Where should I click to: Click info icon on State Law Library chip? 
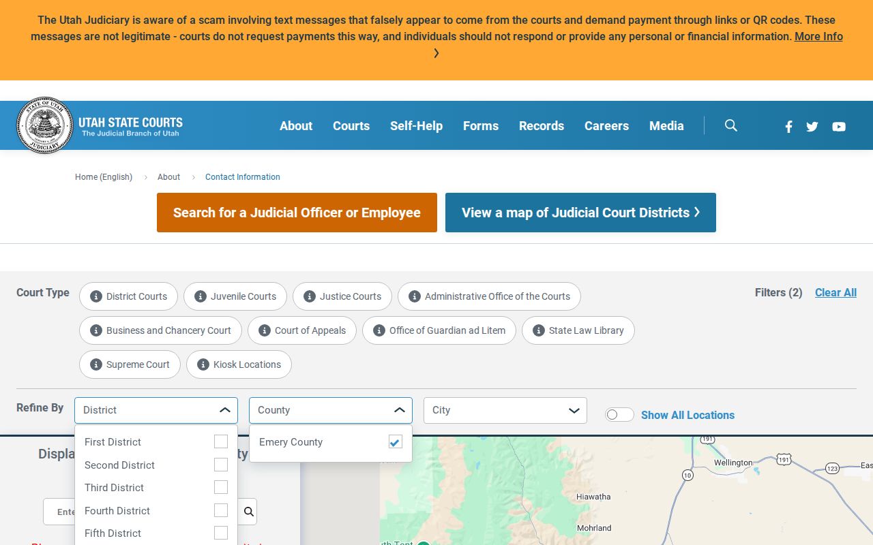[539, 330]
